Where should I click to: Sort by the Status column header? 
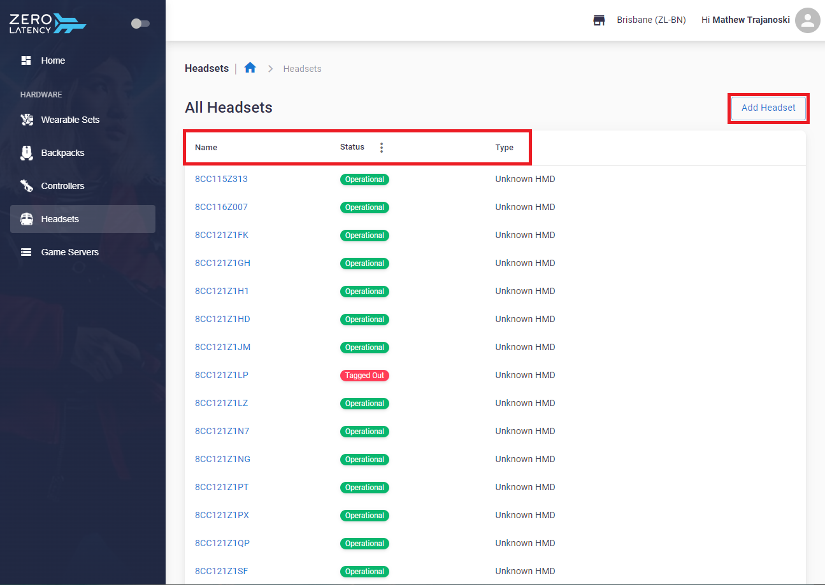352,147
